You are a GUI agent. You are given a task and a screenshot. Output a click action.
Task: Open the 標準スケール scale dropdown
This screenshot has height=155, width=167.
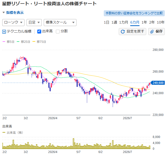coord(60,23)
